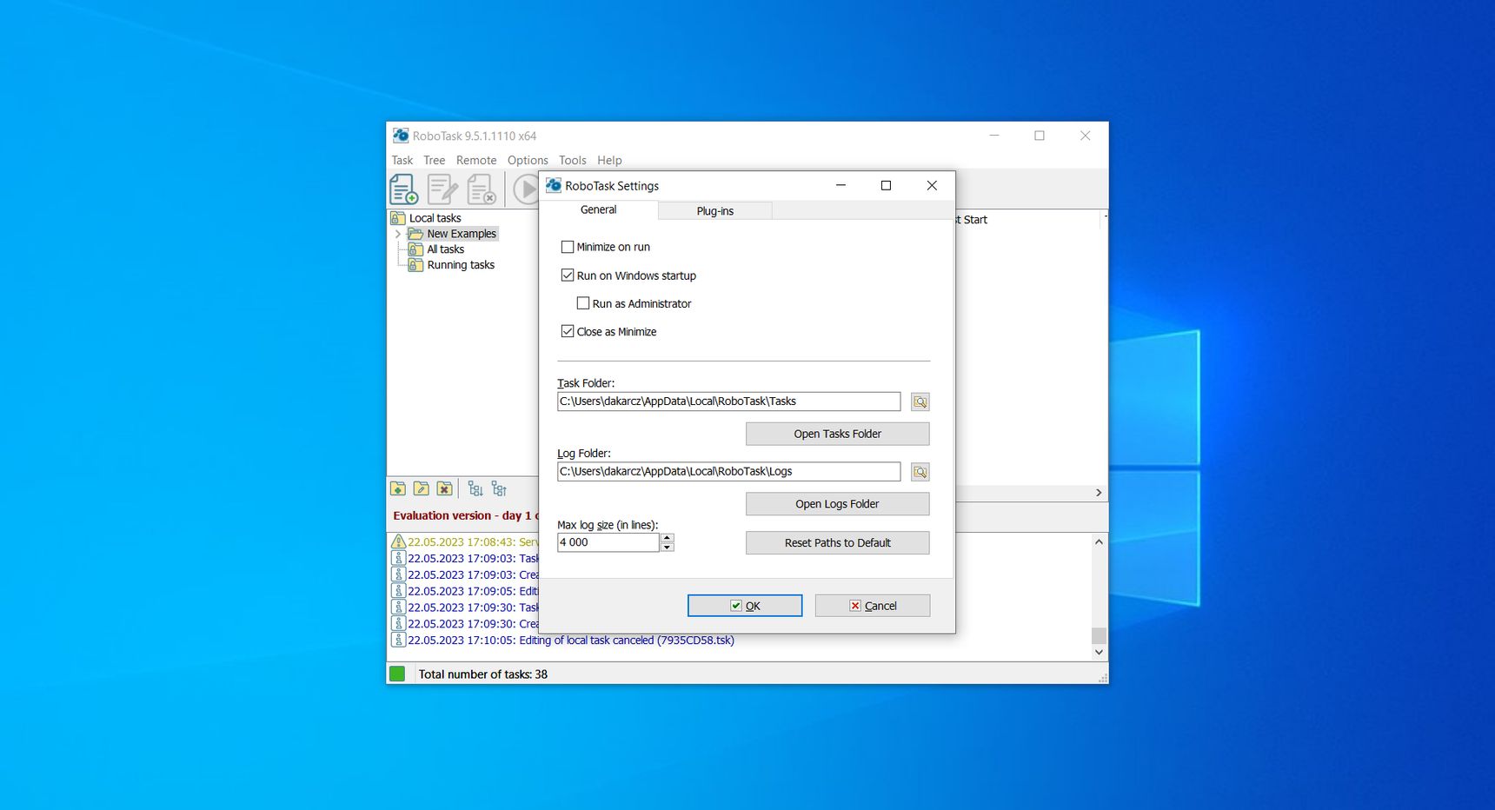Uncheck the Close as Minimize option
The height and width of the screenshot is (810, 1495).
[568, 331]
